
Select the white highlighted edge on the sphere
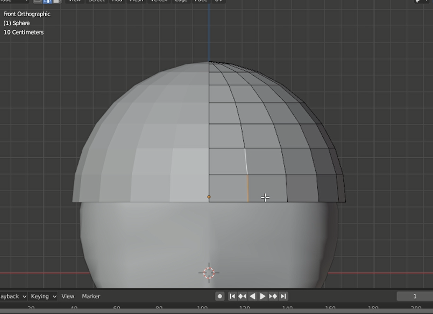(246, 162)
